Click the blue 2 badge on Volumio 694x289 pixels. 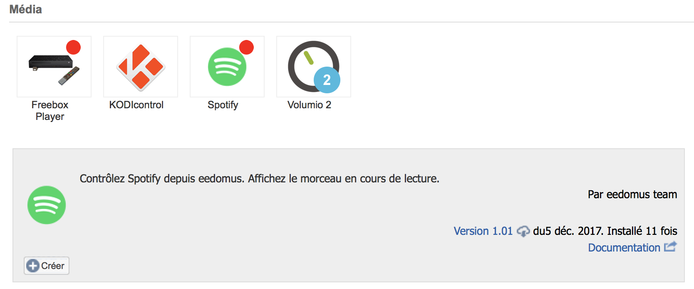click(327, 80)
